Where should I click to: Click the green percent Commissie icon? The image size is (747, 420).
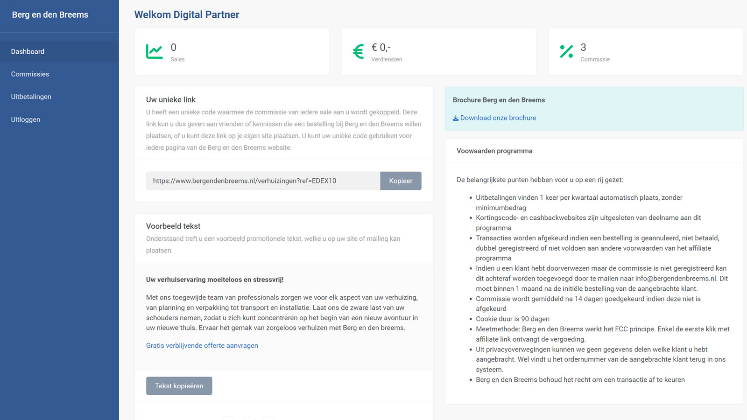click(566, 51)
